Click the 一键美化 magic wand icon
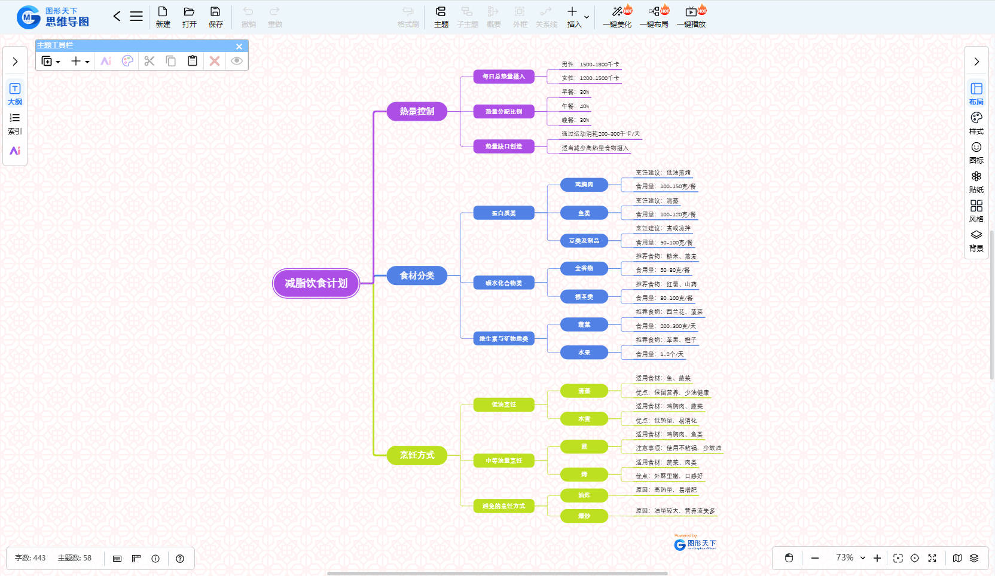 pyautogui.click(x=617, y=11)
